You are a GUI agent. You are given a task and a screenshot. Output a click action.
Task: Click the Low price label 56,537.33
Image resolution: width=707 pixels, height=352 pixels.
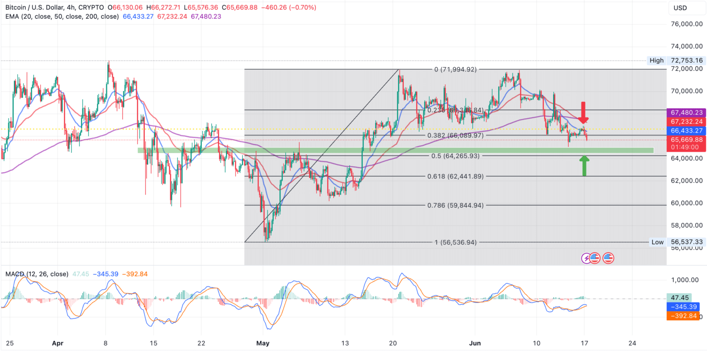pos(686,242)
